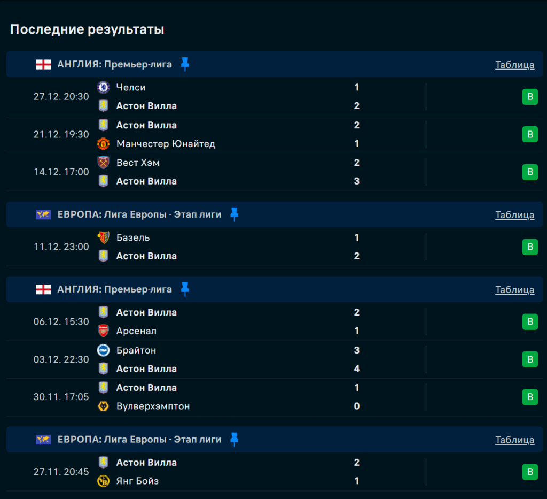Click the Wolverhampton club crest

(x=103, y=406)
